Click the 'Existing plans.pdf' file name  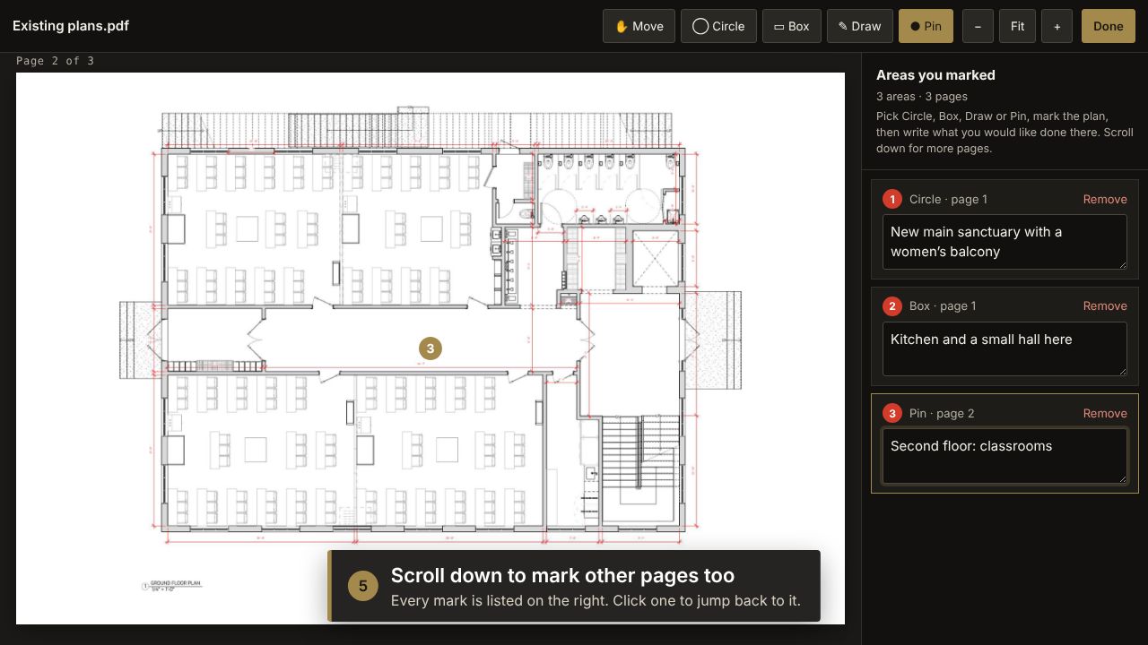(x=71, y=26)
